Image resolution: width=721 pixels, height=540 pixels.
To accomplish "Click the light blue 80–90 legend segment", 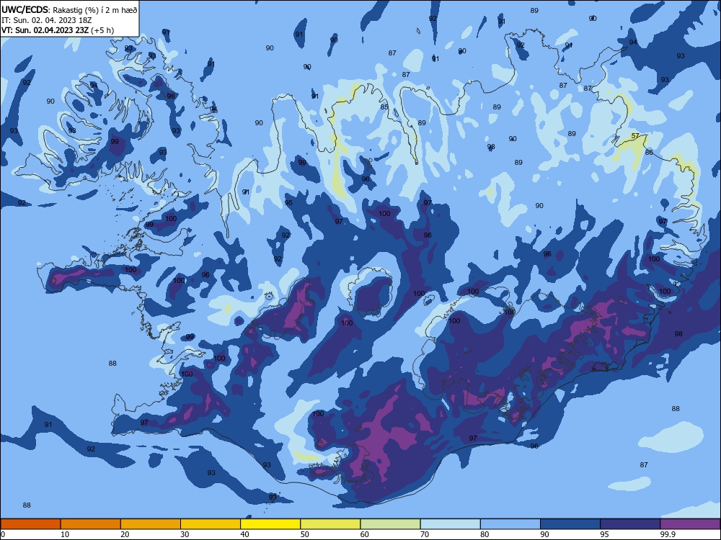I will tap(510, 524).
